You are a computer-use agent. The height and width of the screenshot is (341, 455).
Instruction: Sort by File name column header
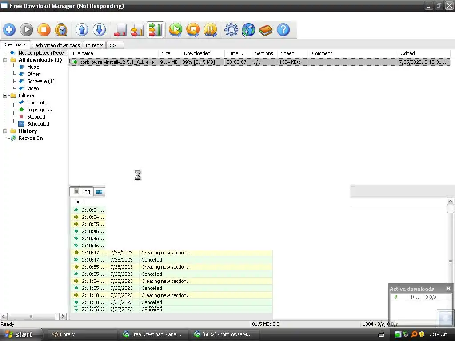pyautogui.click(x=114, y=53)
